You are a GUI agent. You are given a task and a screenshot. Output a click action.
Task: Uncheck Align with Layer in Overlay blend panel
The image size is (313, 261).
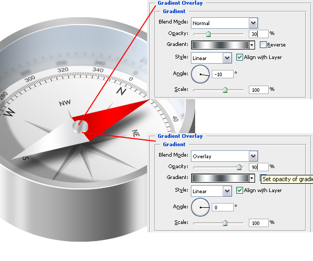point(239,191)
